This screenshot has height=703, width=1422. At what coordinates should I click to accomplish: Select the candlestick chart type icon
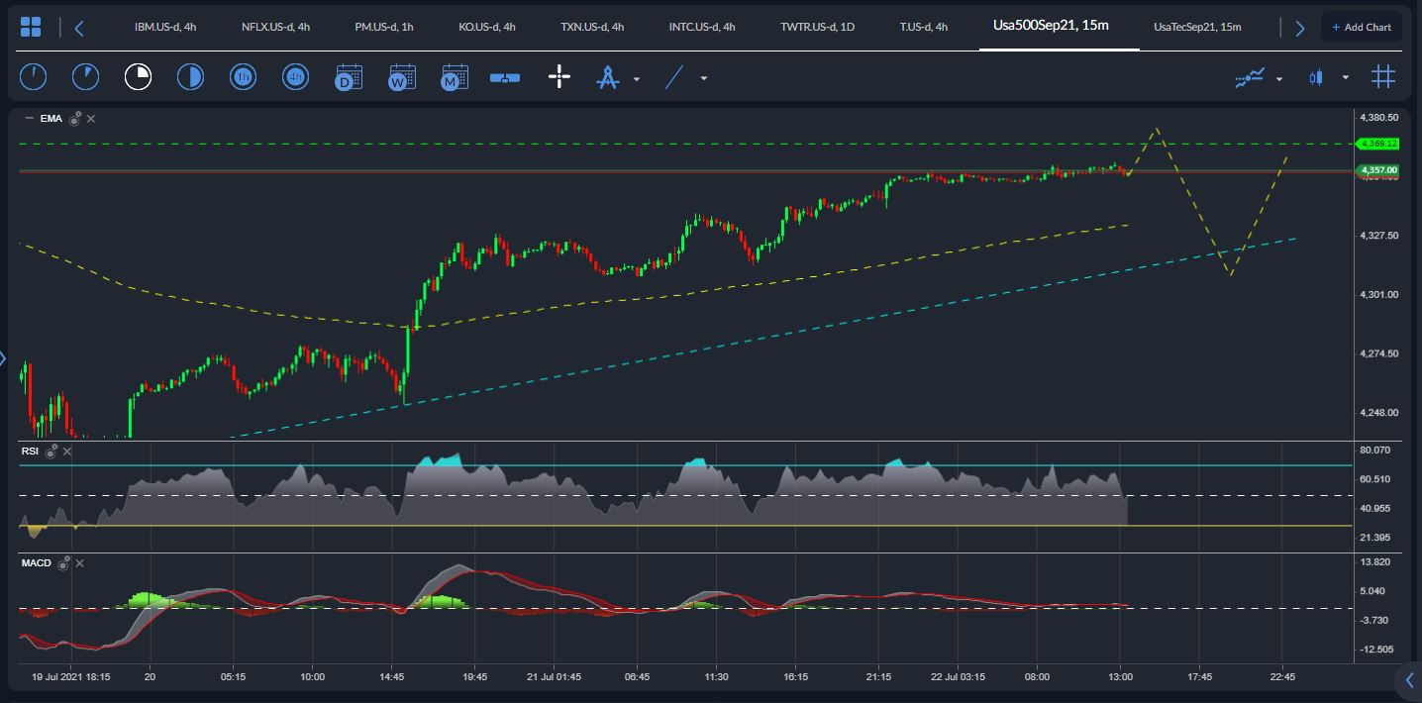pos(1316,77)
